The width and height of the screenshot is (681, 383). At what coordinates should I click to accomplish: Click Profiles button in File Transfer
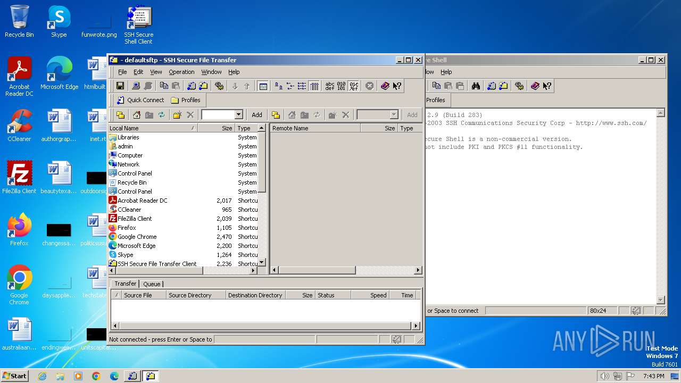tap(185, 100)
